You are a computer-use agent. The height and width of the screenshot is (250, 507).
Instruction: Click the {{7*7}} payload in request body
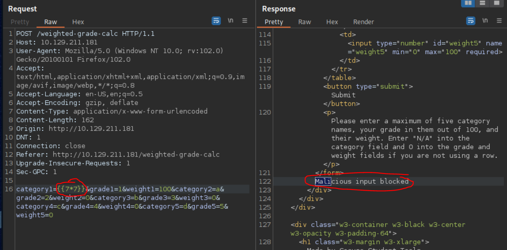click(71, 189)
